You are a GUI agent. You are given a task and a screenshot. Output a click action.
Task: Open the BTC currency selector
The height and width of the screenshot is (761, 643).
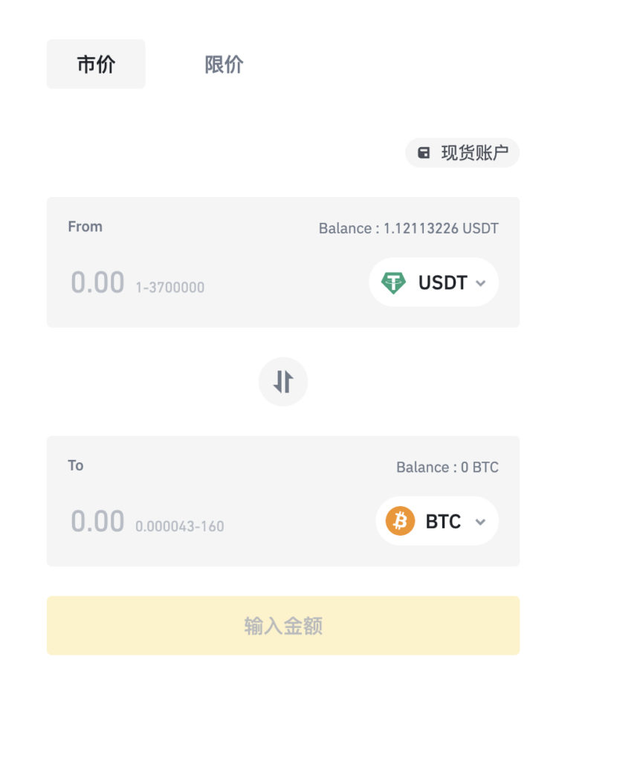[437, 521]
